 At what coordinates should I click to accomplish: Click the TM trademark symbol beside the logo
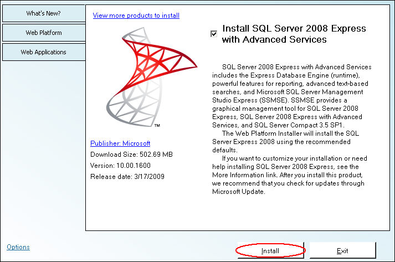tap(157, 126)
